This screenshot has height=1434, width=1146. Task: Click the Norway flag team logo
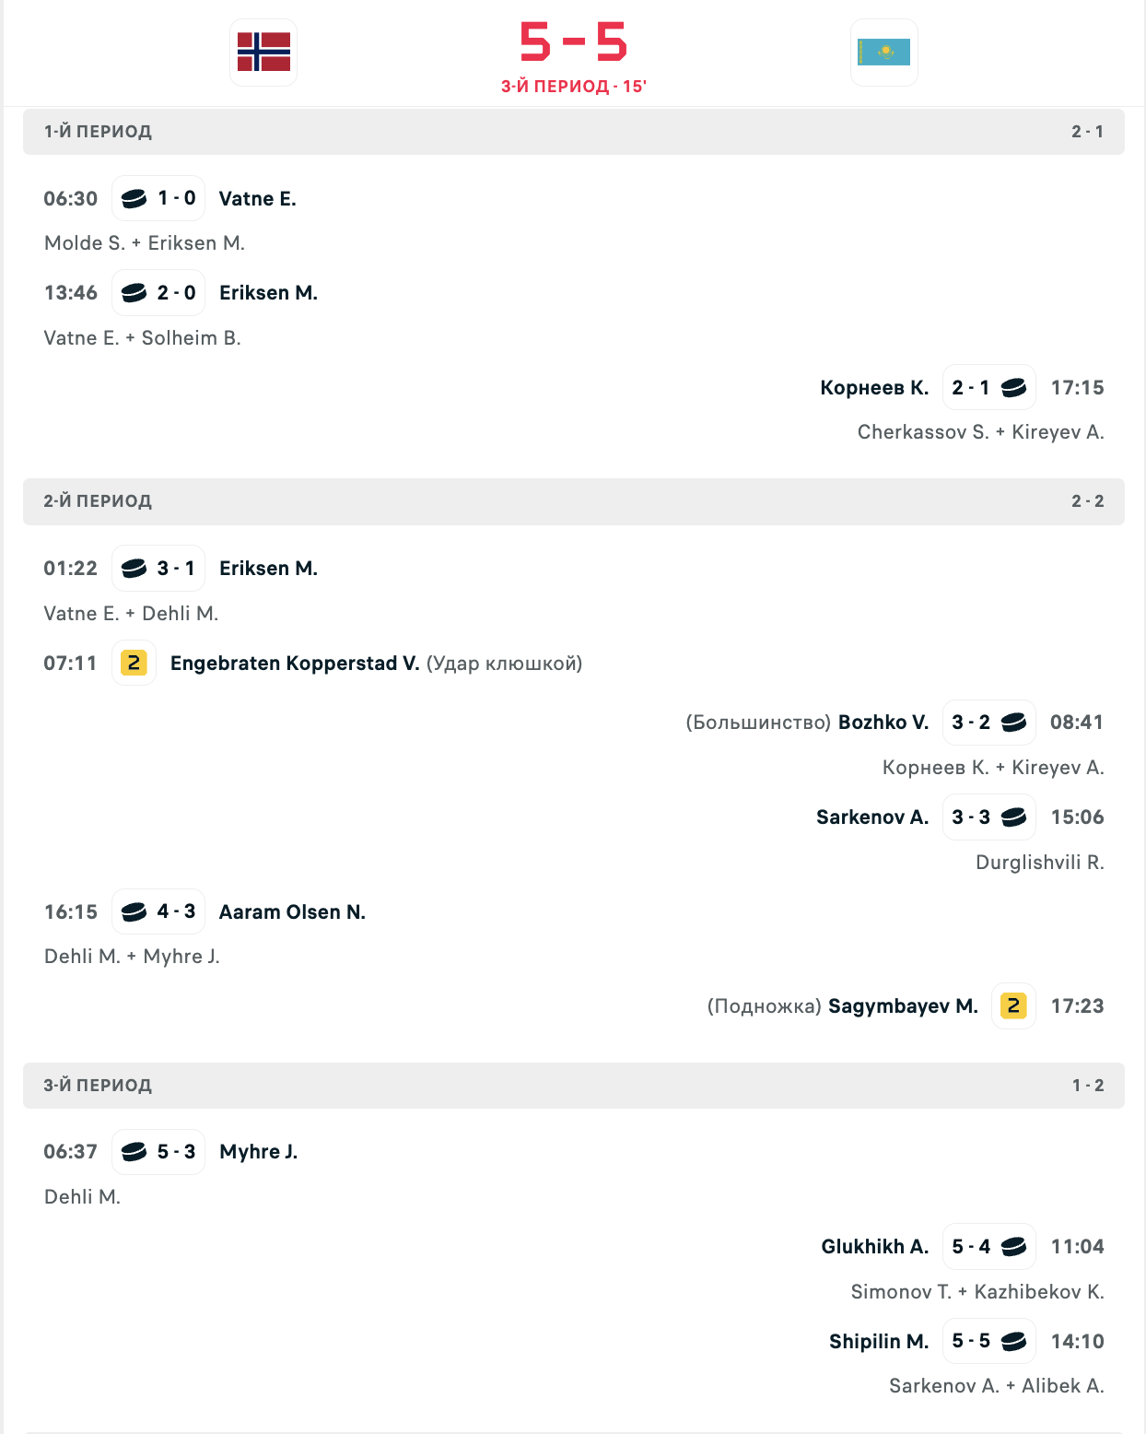coord(263,53)
